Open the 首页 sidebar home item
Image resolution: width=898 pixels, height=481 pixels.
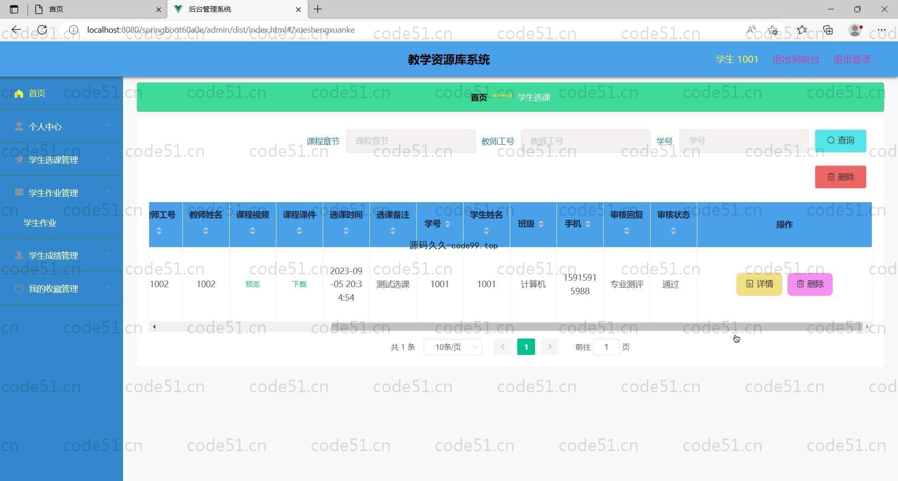[61, 93]
